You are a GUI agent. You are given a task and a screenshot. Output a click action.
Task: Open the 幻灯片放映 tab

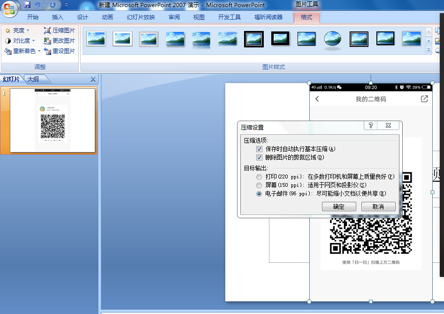[x=141, y=17]
